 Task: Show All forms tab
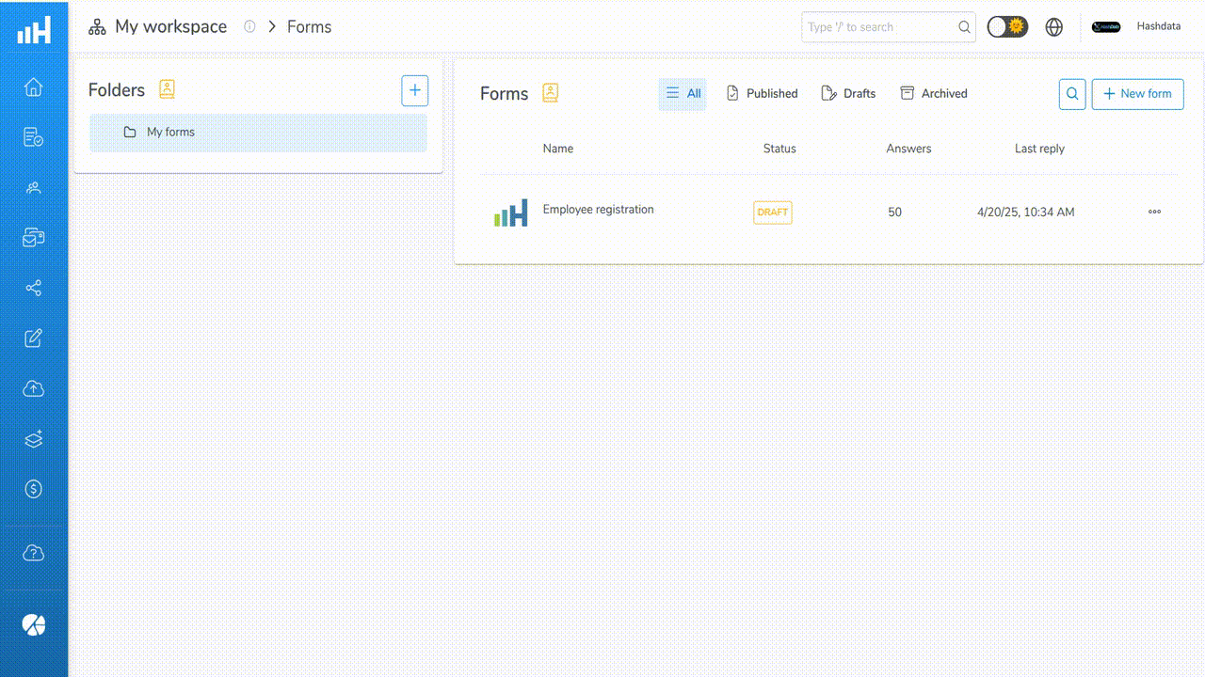[x=683, y=94]
